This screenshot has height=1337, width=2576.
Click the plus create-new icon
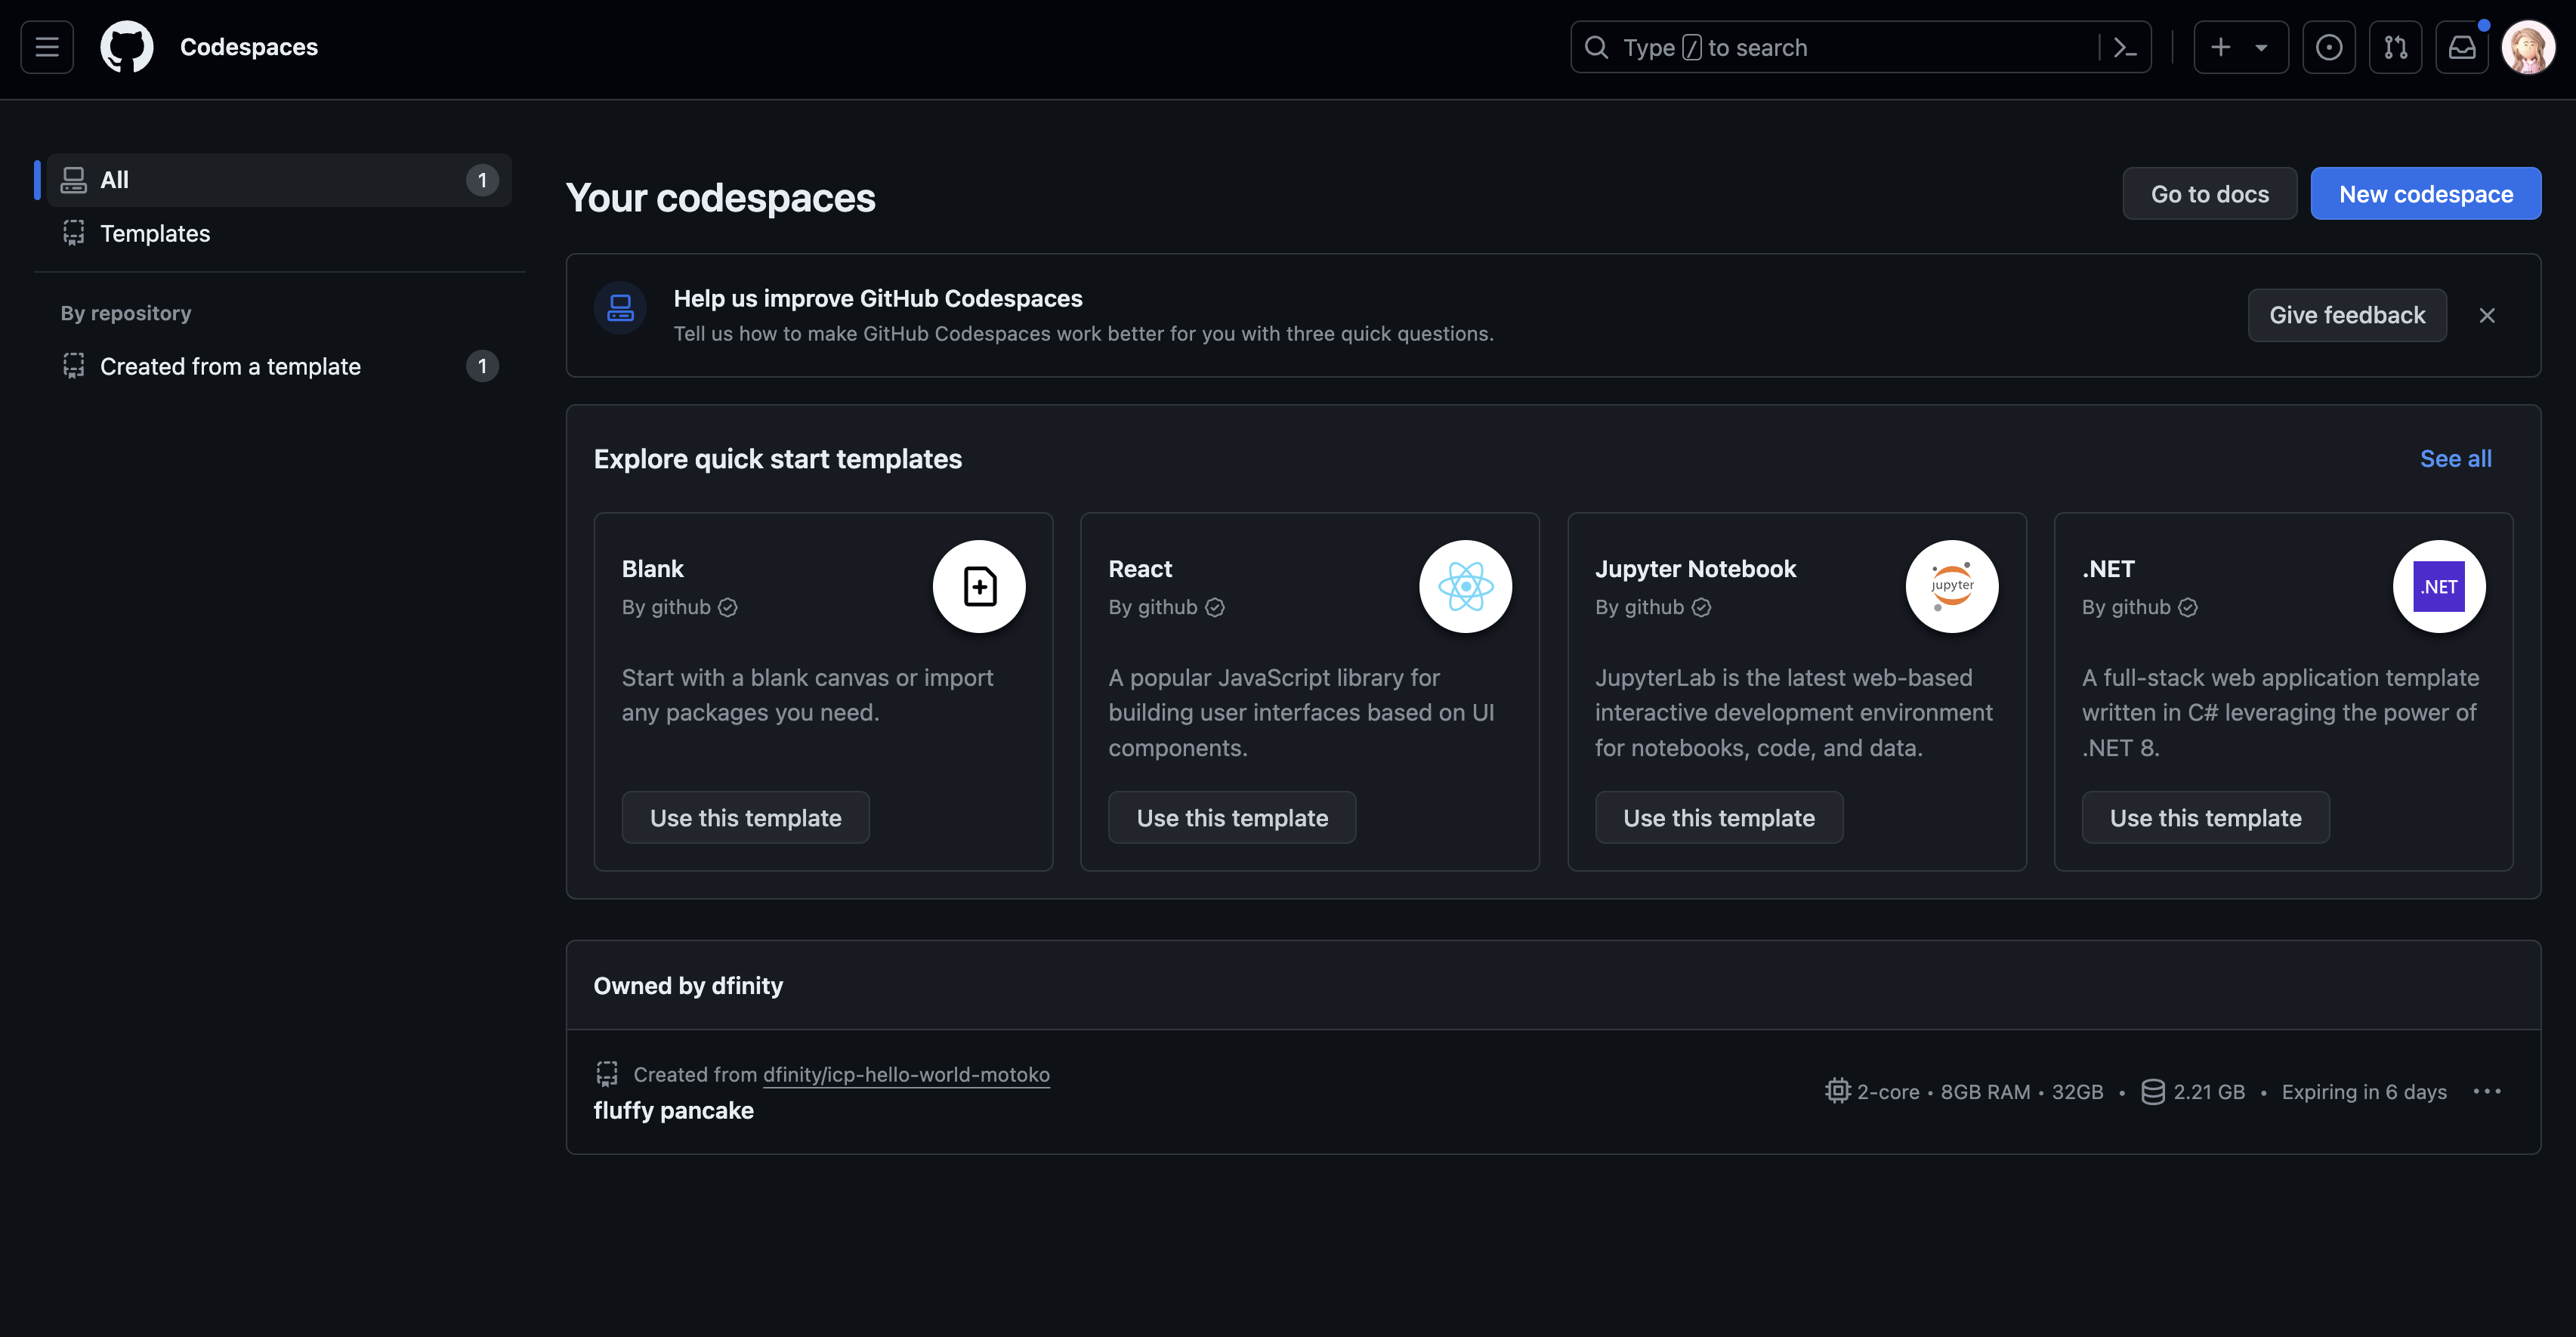click(x=2220, y=47)
